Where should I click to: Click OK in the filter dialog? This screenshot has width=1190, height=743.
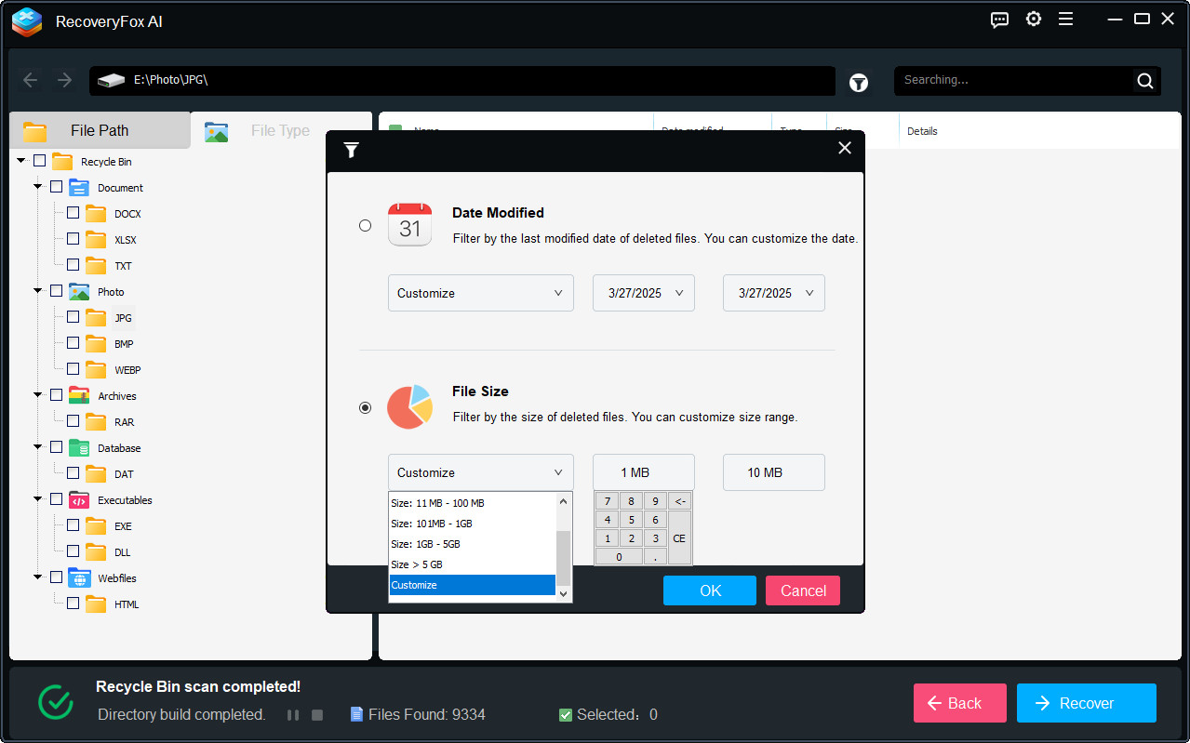coord(710,590)
